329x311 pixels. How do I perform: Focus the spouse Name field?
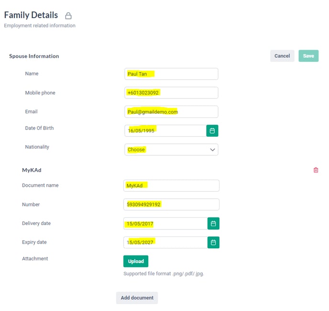(x=171, y=74)
